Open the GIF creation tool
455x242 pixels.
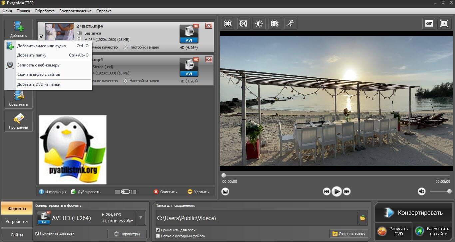(x=429, y=24)
